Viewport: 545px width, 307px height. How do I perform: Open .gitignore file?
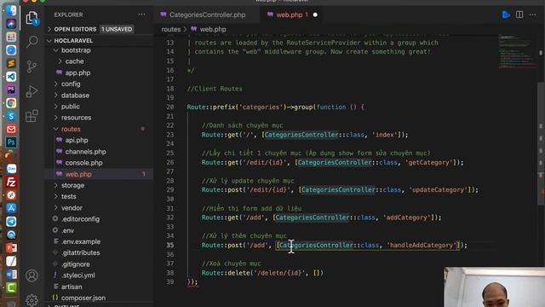[76, 264]
